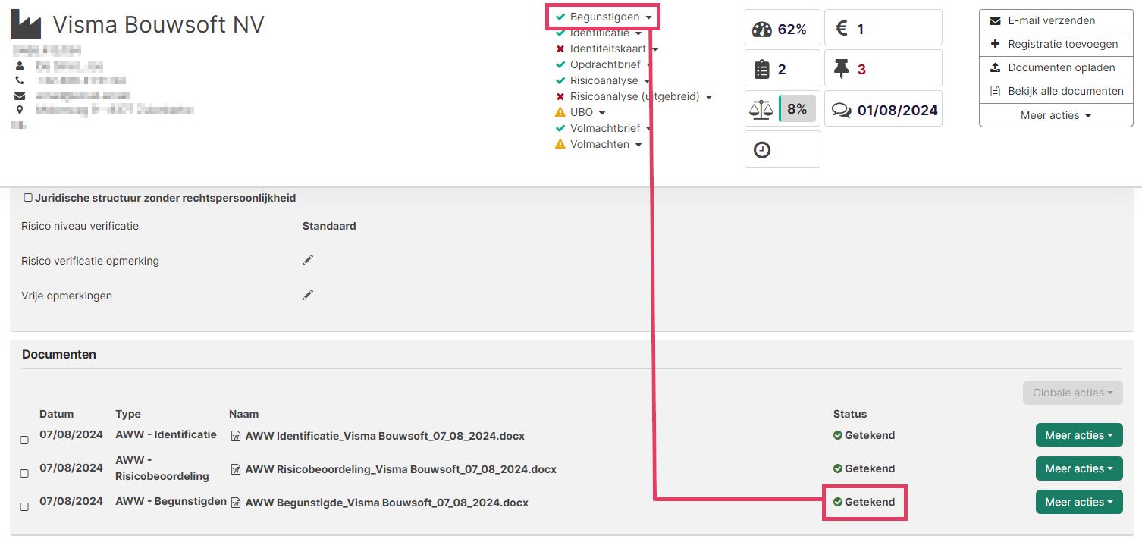1142x542 pixels.
Task: Open the balance scale 8% tile
Action: click(783, 108)
